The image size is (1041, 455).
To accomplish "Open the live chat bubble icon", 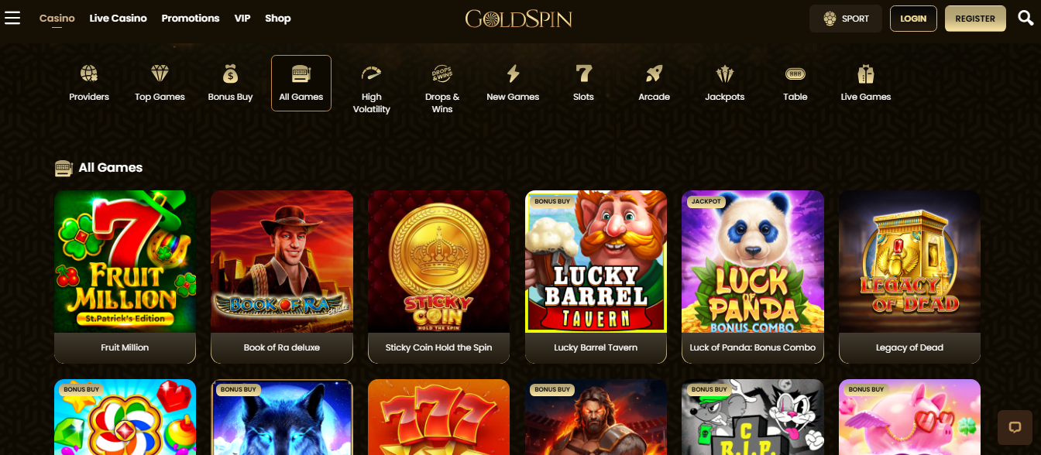I will [1015, 426].
